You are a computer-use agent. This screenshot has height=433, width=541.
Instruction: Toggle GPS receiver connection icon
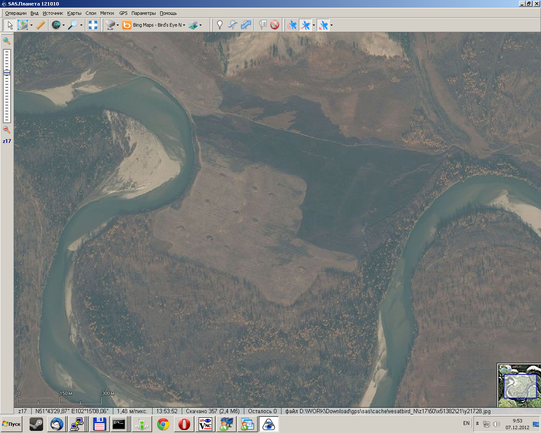(x=292, y=25)
